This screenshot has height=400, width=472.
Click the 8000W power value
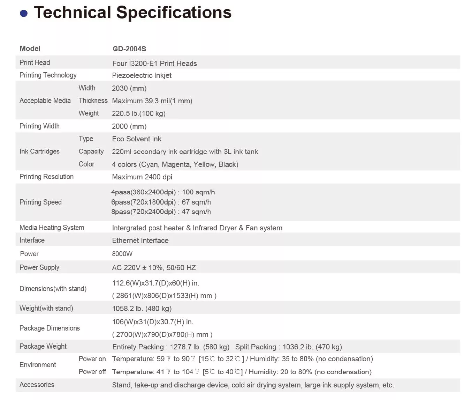click(x=122, y=254)
